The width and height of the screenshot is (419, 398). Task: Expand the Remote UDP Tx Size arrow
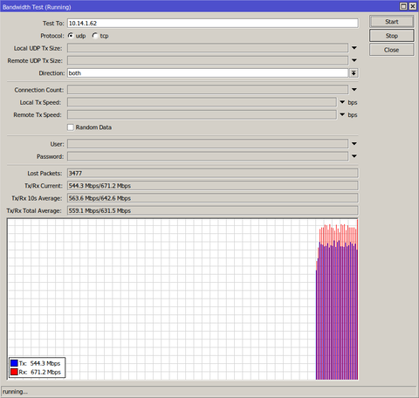coord(354,60)
